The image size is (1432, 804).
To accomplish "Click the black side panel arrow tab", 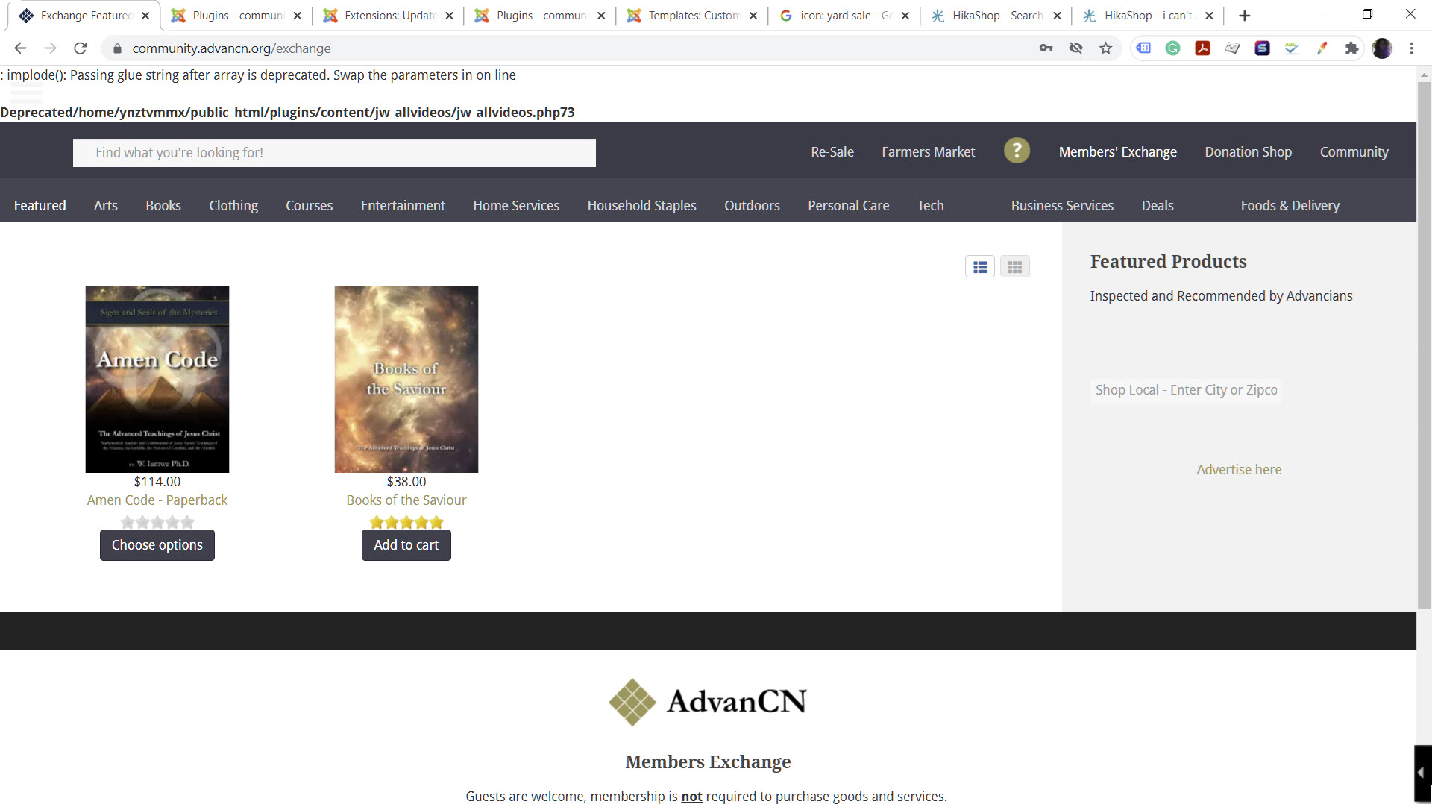I will pos(1423,773).
